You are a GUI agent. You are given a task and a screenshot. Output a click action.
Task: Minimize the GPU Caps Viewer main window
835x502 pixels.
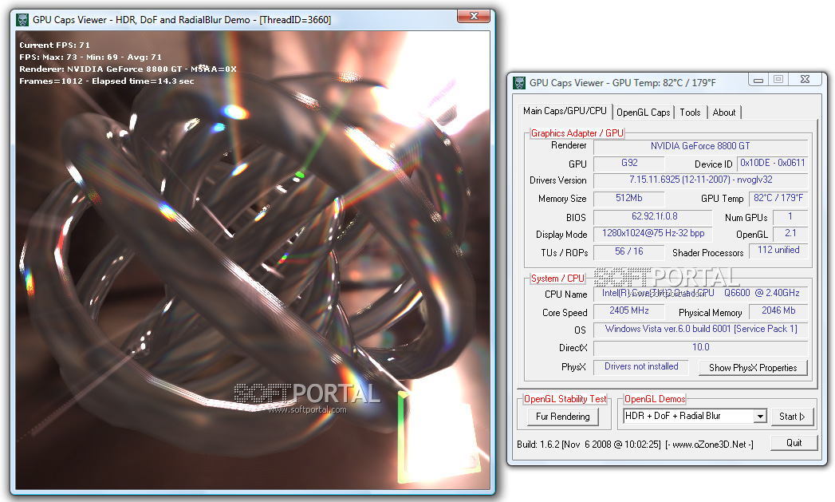coord(758,79)
